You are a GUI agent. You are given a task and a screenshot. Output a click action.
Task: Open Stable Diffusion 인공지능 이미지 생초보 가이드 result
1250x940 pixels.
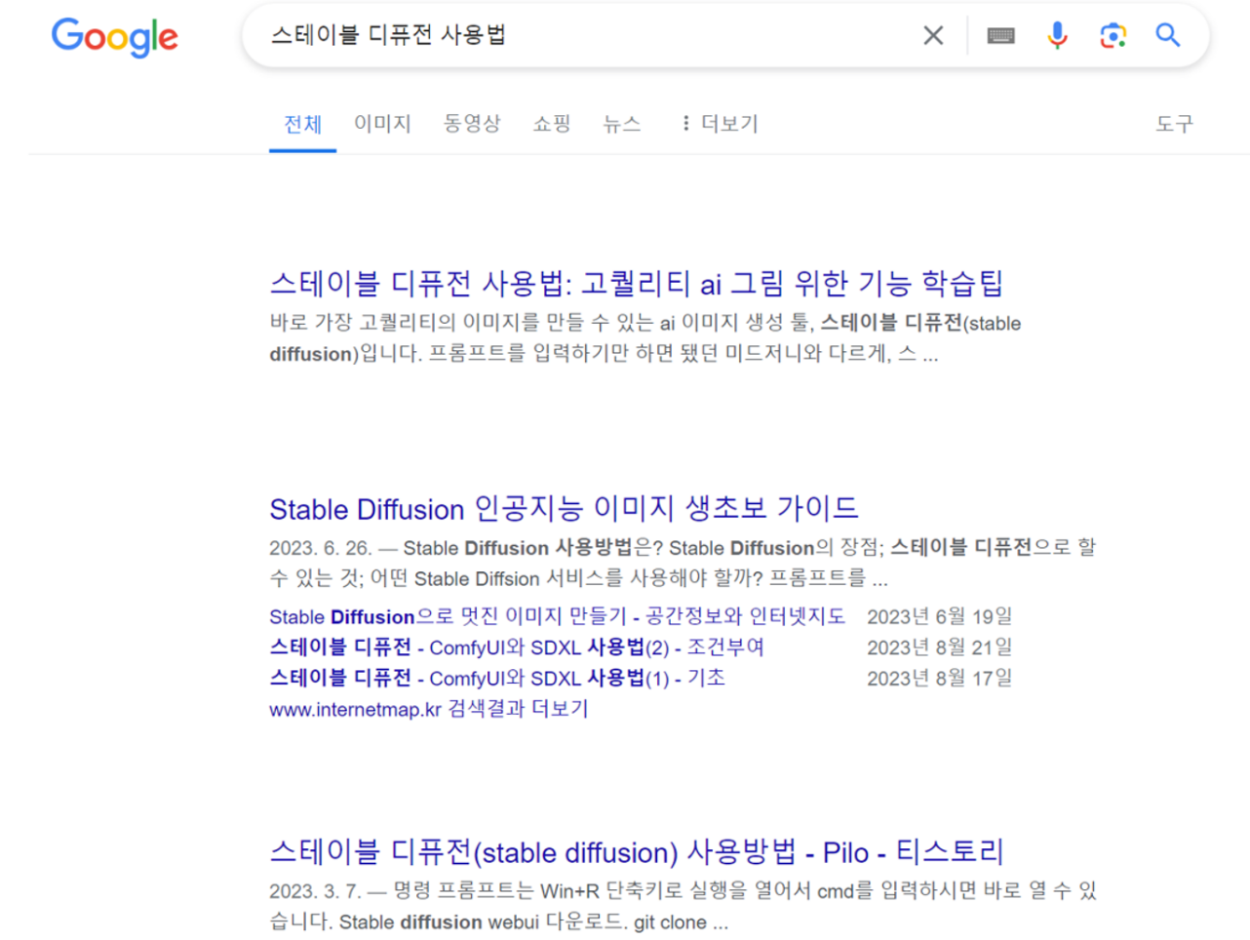(564, 508)
